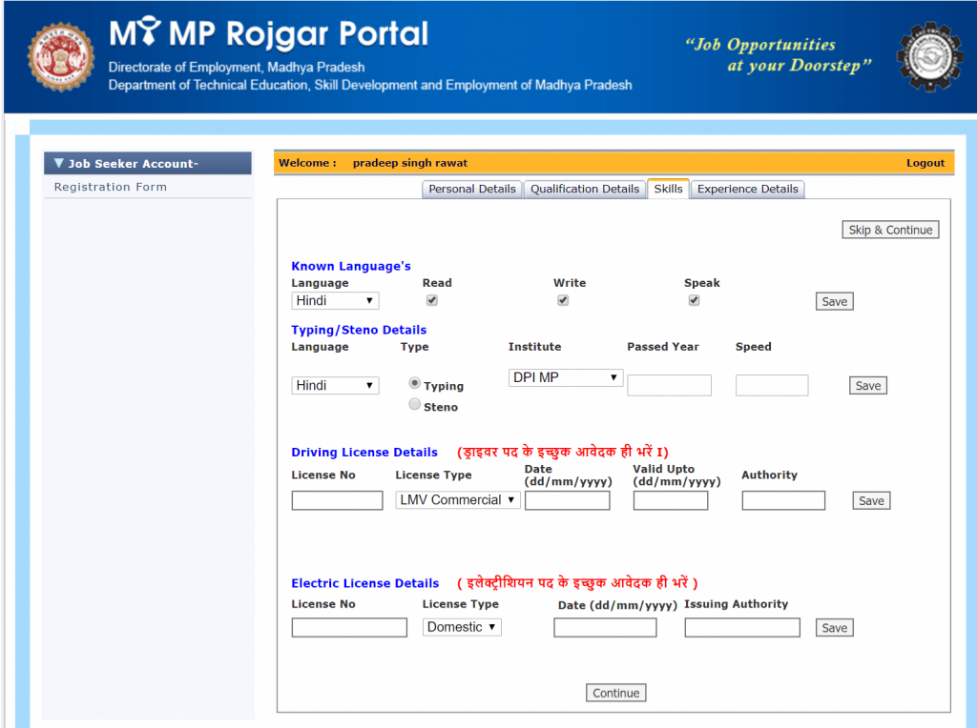Collapse the Job Seeker Account triangle
Image resolution: width=977 pixels, height=728 pixels.
click(x=58, y=163)
